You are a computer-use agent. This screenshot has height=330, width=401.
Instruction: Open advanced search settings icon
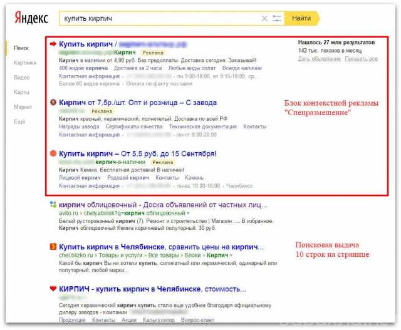coord(277,18)
